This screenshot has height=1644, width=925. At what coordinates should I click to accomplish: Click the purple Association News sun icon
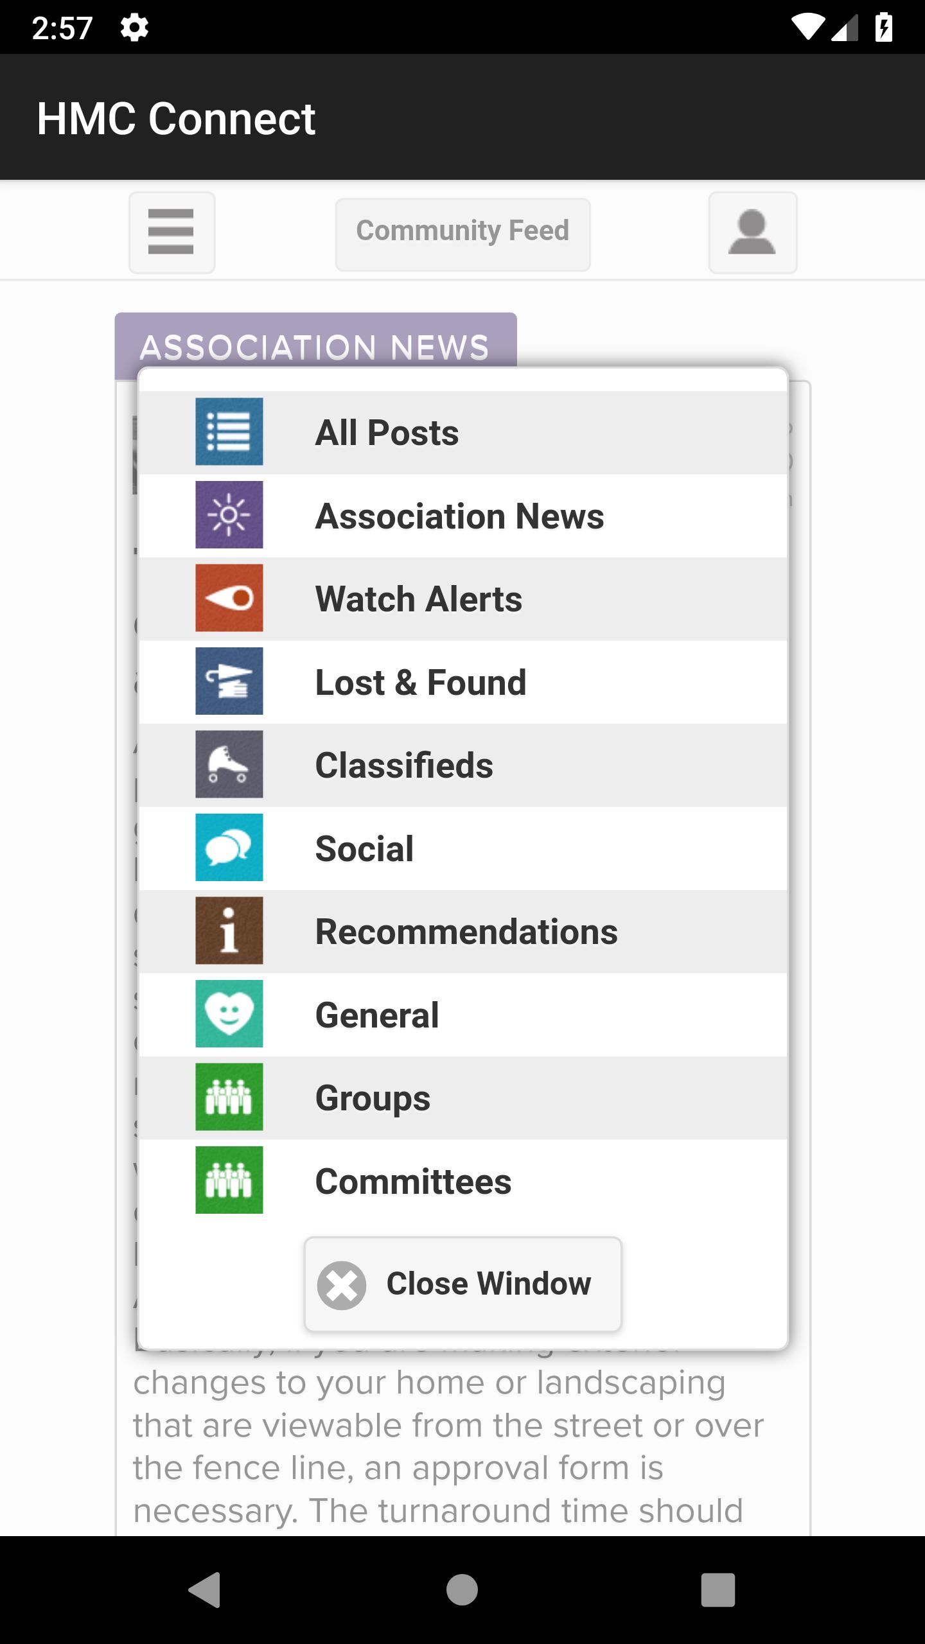[229, 514]
